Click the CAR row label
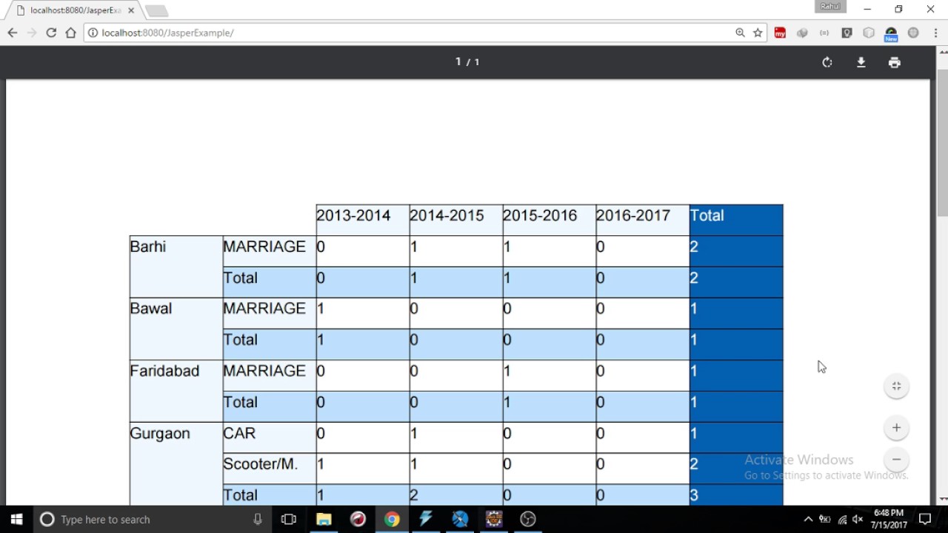 coord(269,438)
